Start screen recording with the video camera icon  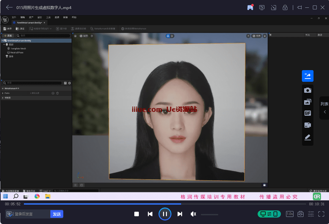click(307, 125)
